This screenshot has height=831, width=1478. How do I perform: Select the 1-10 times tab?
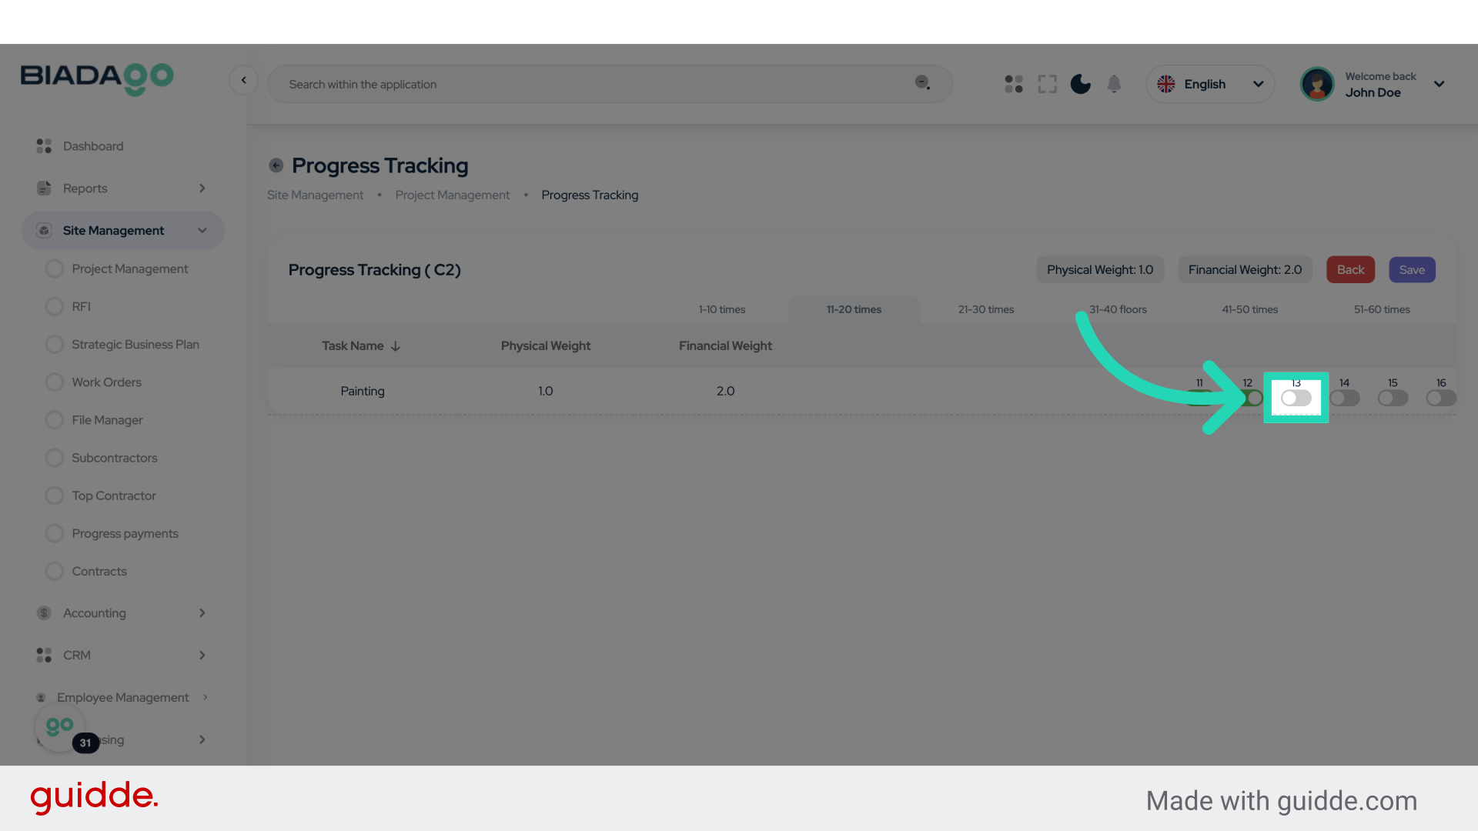(722, 309)
